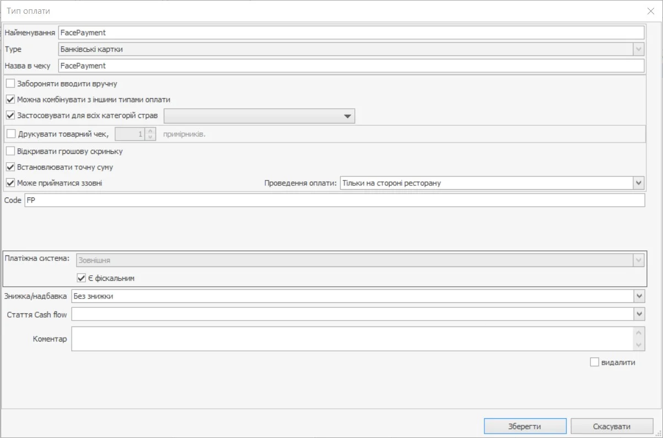Click the Code input field
The width and height of the screenshot is (663, 438).
pos(334,200)
